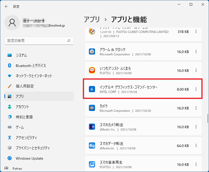Screen dimensions: 209x172
Task: Click FUJITSU CLIENT COMPUTING LIMITED publisher
Action: coord(142,32)
